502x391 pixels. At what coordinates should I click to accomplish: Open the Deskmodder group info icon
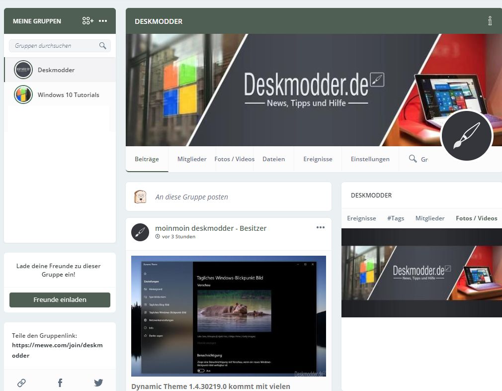pos(490,21)
